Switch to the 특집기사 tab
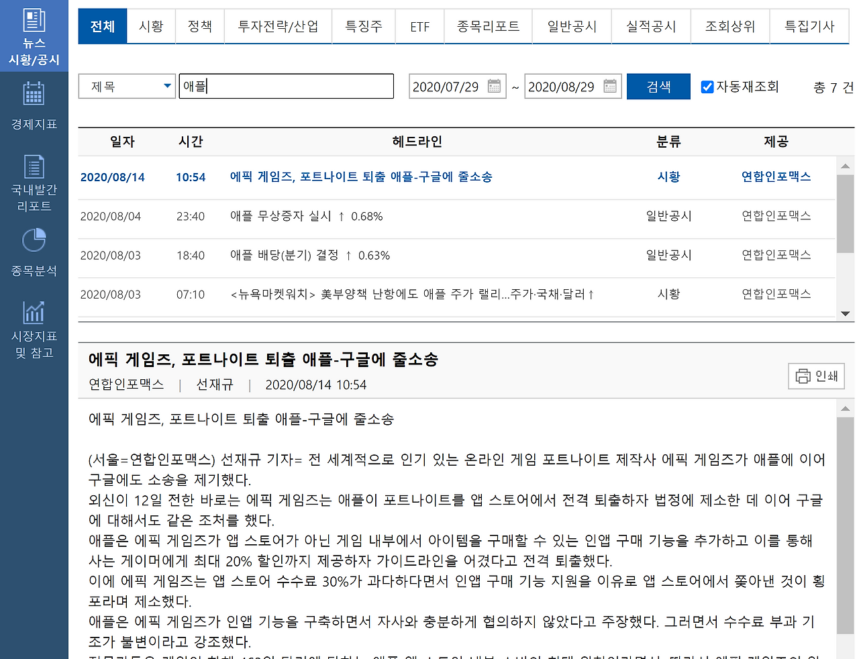This screenshot has height=659, width=859. tap(809, 26)
